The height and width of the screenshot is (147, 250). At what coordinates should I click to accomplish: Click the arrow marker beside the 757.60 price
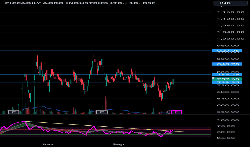pos(213,78)
